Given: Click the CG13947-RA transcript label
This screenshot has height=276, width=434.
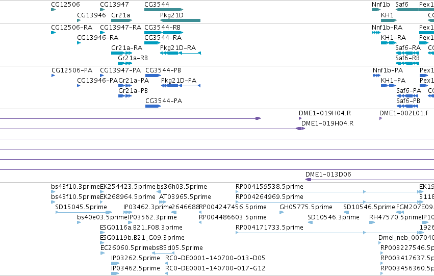Looking at the screenshot, I should click(x=121, y=28).
